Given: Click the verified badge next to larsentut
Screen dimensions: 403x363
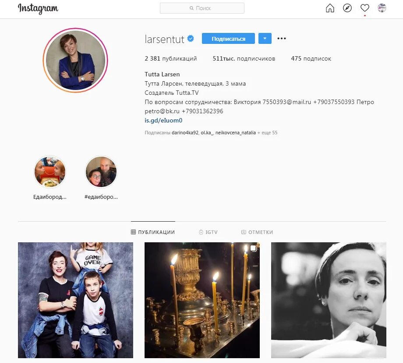Looking at the screenshot, I should [x=191, y=39].
